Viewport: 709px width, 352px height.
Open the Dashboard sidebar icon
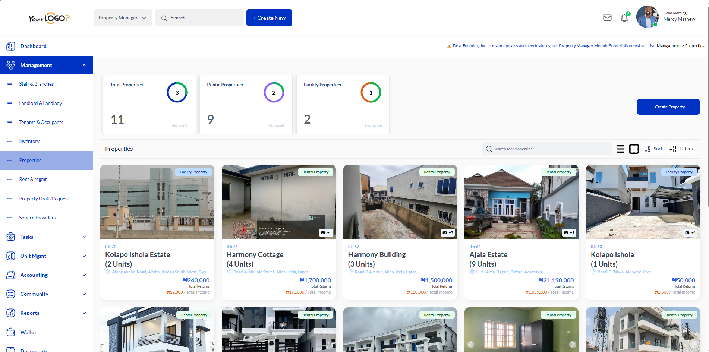tap(11, 46)
